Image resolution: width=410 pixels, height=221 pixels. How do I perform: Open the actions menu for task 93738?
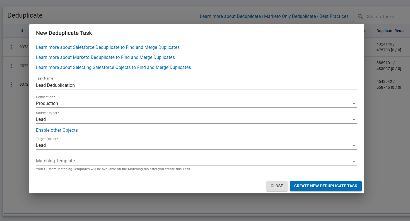point(11,47)
